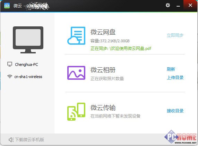Click 刷新 to refresh album
The width and height of the screenshot is (198, 146).
click(x=171, y=69)
